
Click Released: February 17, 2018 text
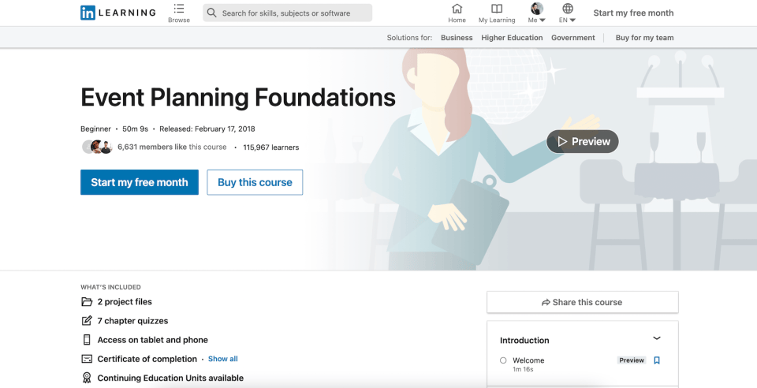tap(207, 129)
